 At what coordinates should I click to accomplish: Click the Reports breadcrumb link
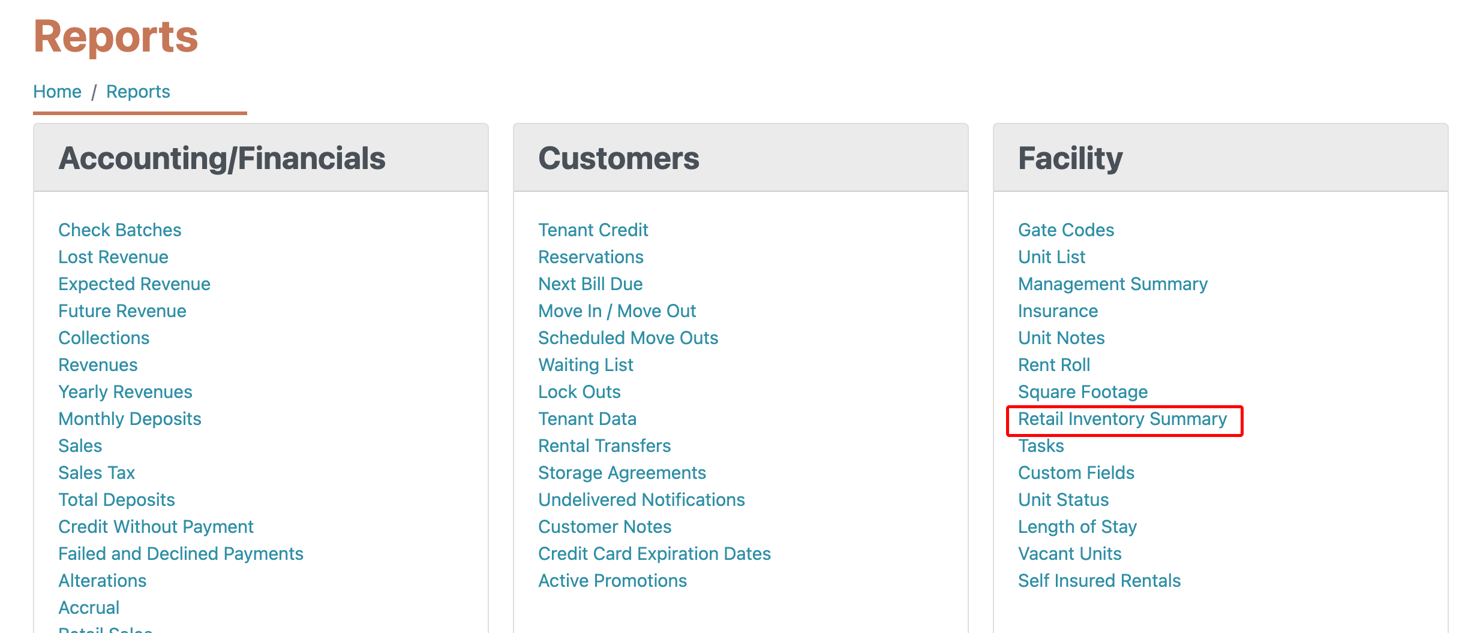tap(138, 92)
